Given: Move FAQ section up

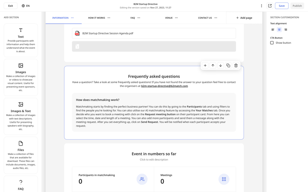Looking at the screenshot, I should coord(213,66).
